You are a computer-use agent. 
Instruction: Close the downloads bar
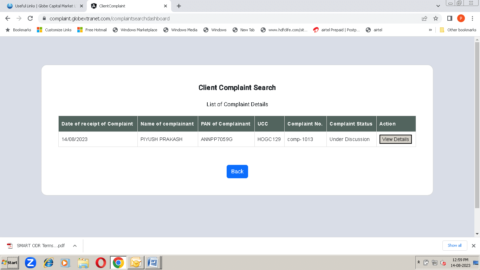[x=473, y=246]
